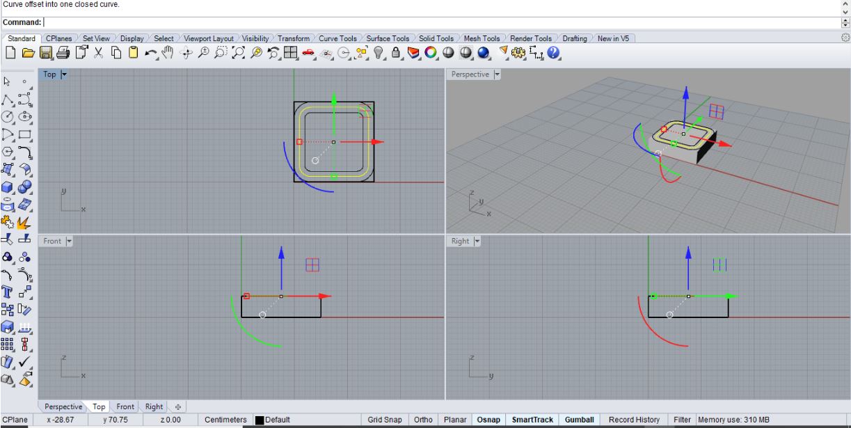
Task: Cut selection with scissors icon
Action: click(99, 52)
